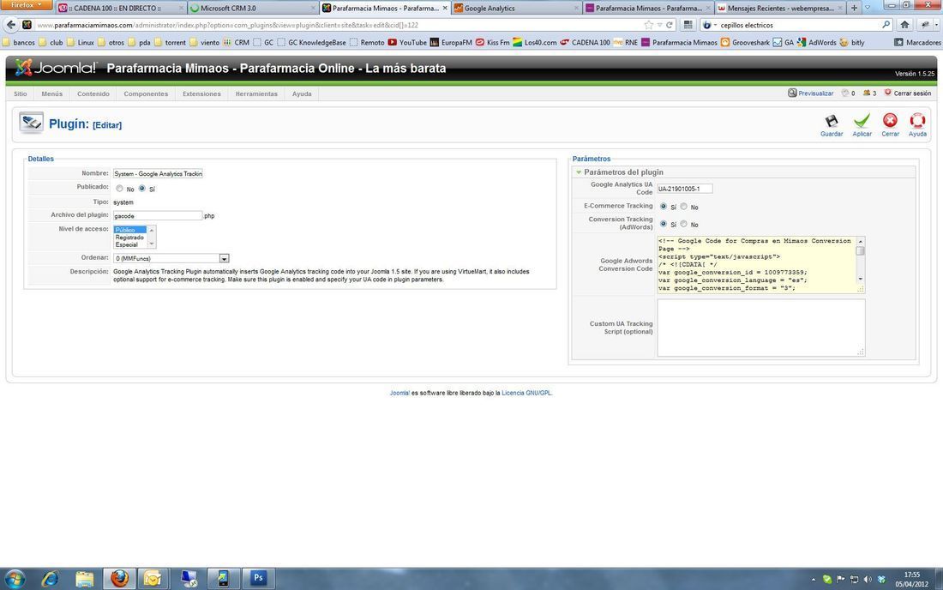This screenshot has height=590, width=943.
Task: Set Publicado to No
Action: pos(119,189)
